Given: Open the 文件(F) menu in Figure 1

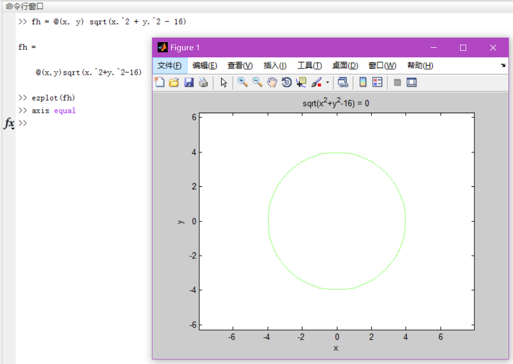Looking at the screenshot, I should pos(169,65).
